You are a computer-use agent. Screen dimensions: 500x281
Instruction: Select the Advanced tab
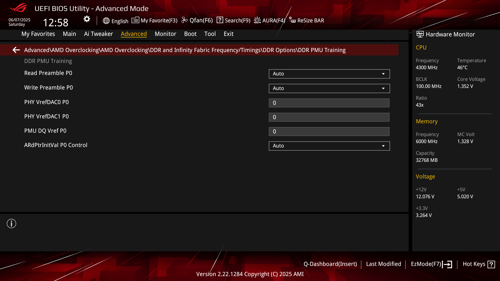134,34
